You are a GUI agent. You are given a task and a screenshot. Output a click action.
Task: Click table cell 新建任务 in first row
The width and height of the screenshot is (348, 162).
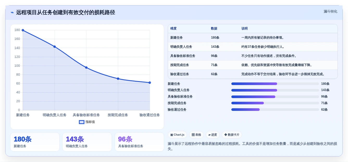[177, 38]
